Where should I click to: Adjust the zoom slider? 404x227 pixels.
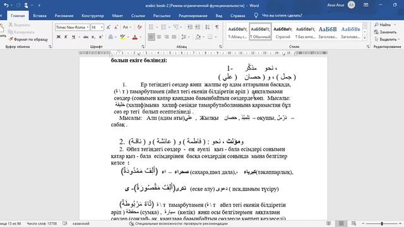pyautogui.click(x=382, y=224)
